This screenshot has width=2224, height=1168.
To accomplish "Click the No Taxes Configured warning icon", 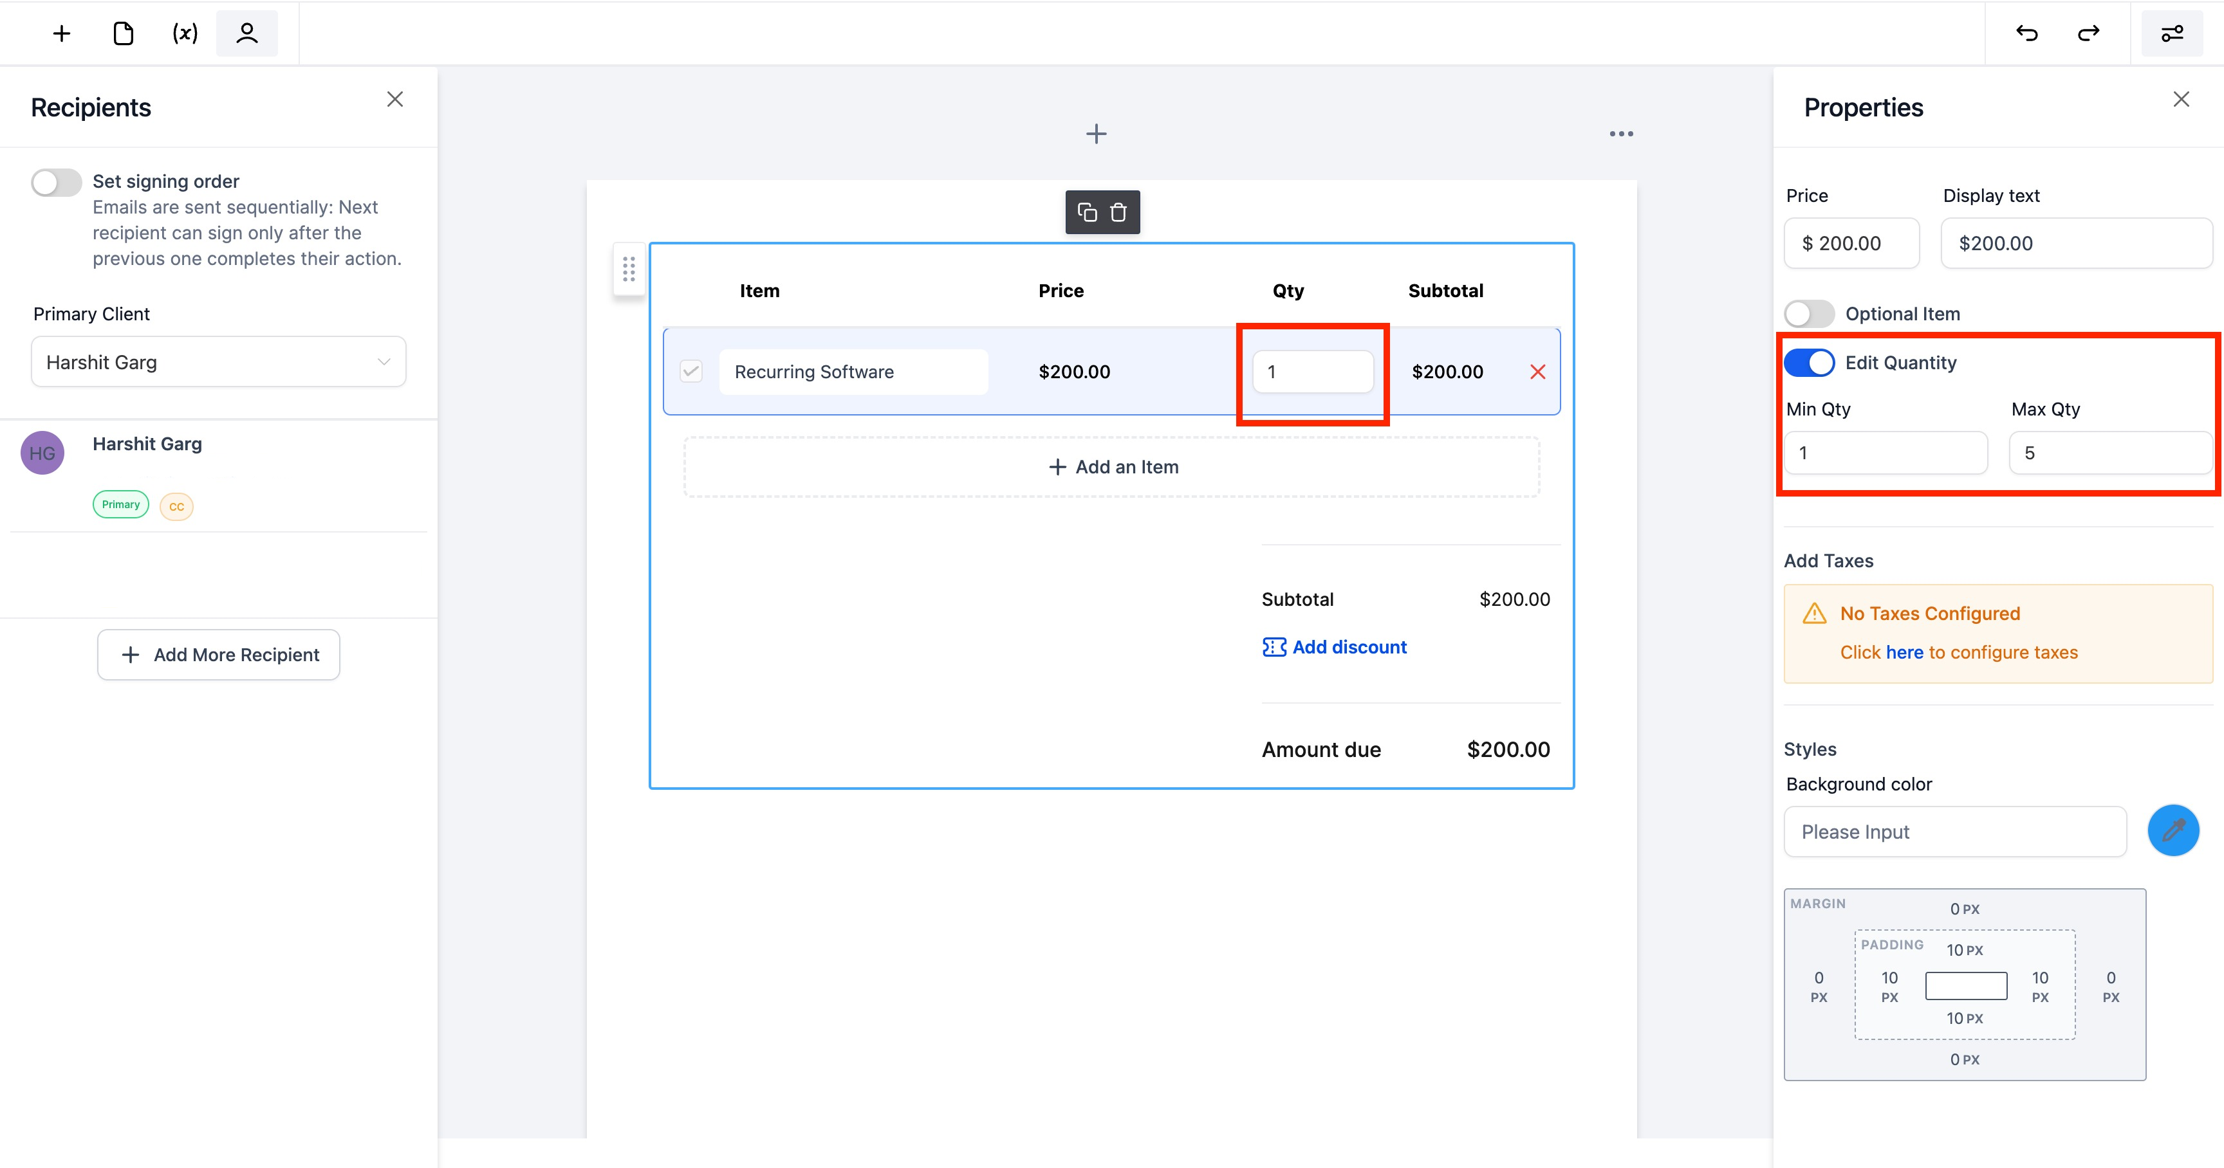I will [1814, 614].
